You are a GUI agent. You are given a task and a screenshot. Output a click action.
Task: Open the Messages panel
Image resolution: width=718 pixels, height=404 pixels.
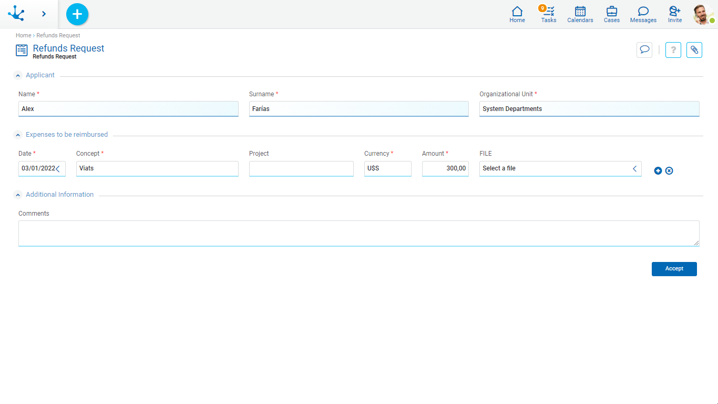[x=643, y=14]
